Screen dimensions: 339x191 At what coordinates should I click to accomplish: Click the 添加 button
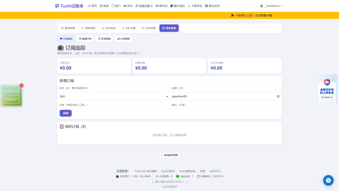(66, 113)
